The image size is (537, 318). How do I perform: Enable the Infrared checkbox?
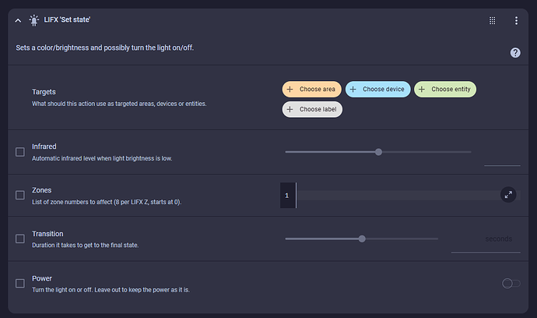pos(20,152)
